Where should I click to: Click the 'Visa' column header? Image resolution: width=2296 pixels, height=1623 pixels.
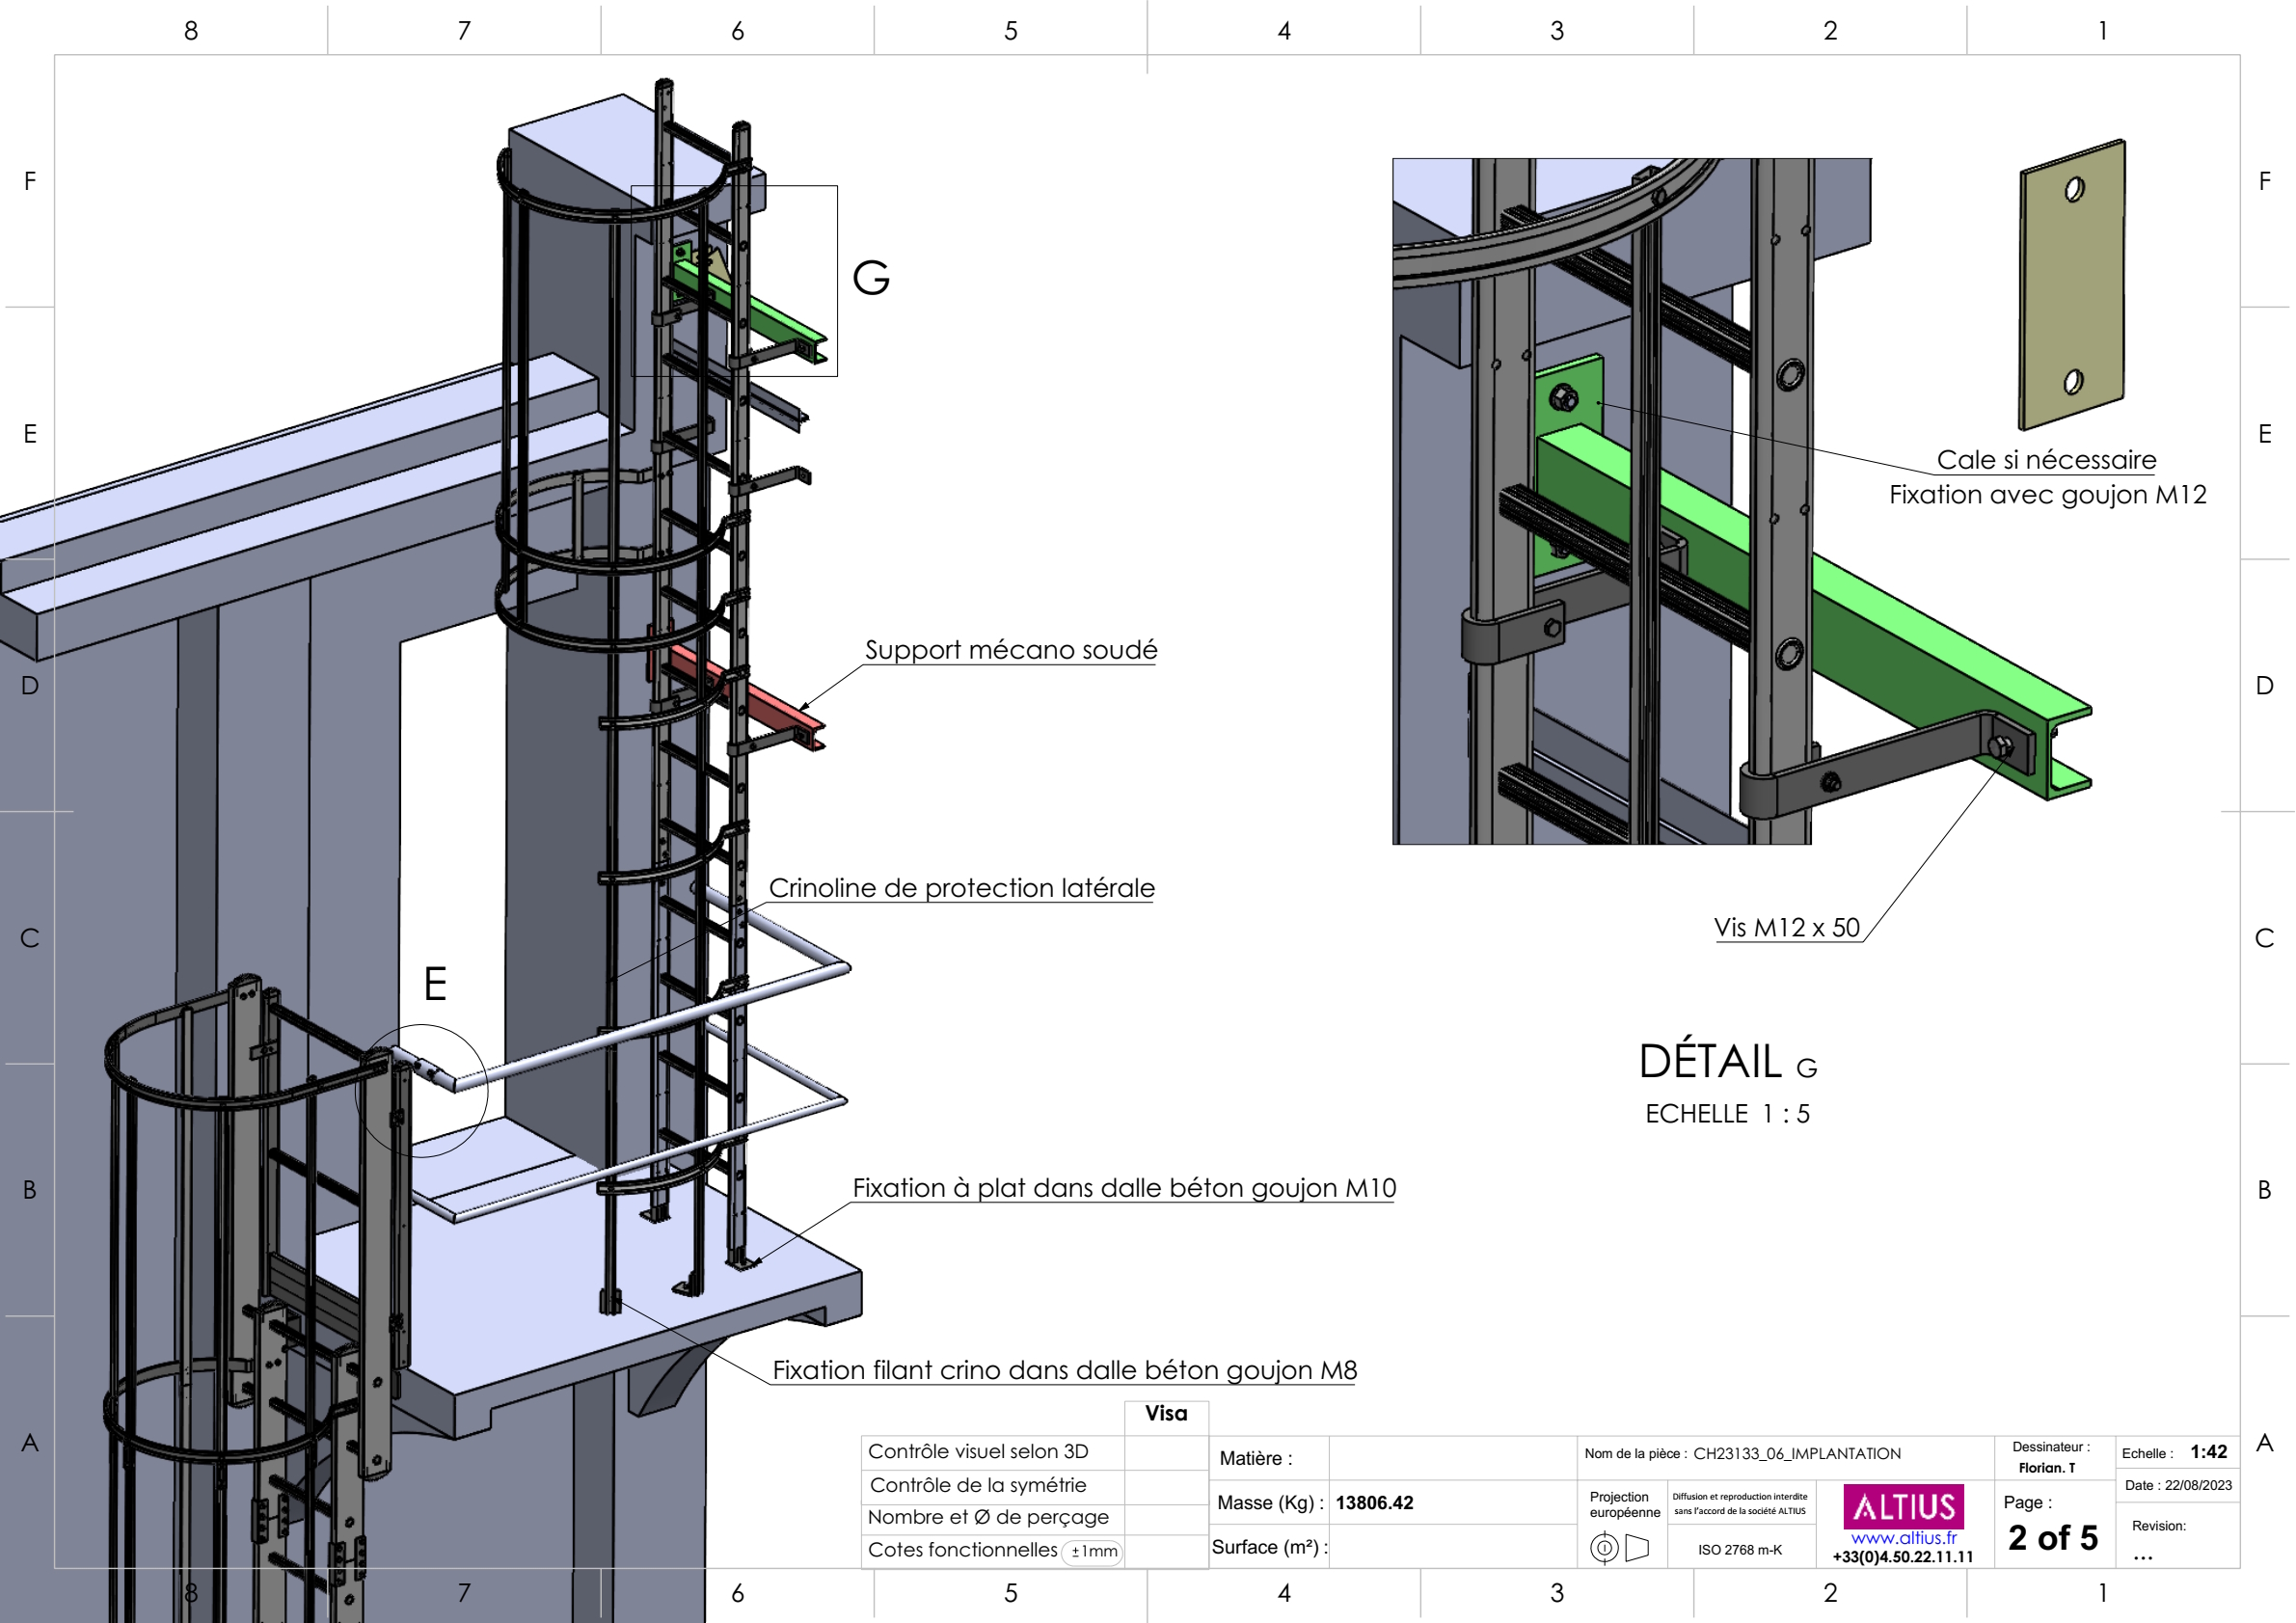coord(1166,1413)
